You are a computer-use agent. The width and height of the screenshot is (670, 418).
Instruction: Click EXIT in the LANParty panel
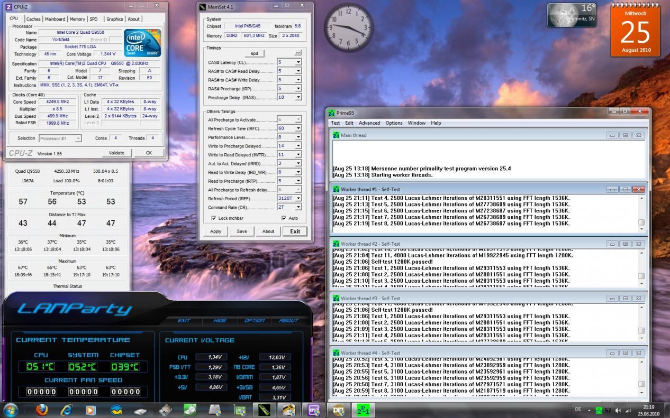tap(184, 320)
